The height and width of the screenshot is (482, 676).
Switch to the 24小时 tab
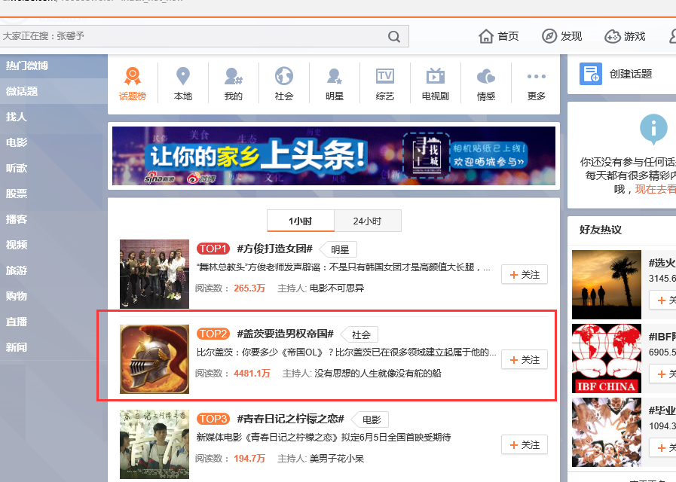(x=368, y=221)
